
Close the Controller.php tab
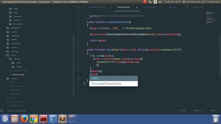[x=162, y=7]
